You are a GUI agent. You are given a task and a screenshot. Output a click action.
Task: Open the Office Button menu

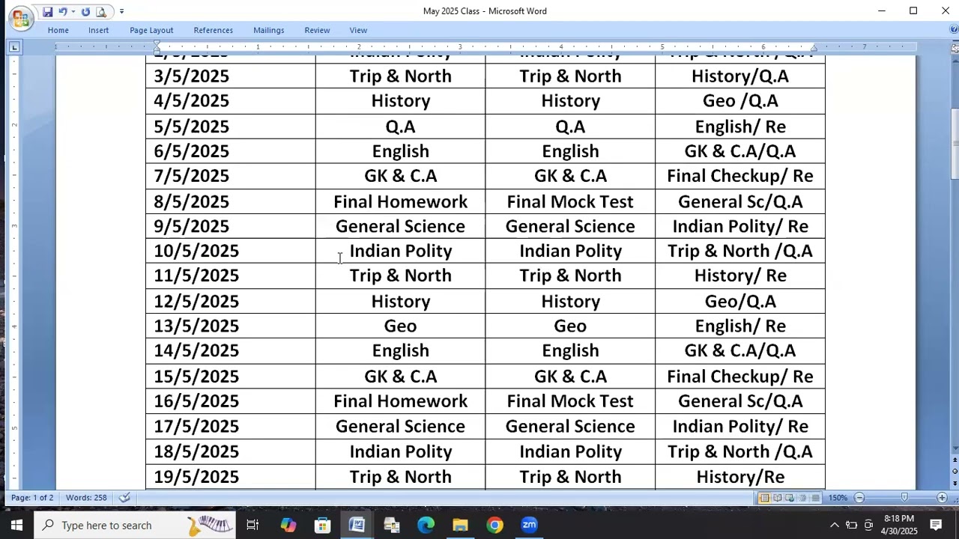point(22,18)
